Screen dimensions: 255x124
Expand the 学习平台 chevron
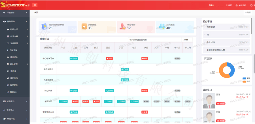click(27, 119)
